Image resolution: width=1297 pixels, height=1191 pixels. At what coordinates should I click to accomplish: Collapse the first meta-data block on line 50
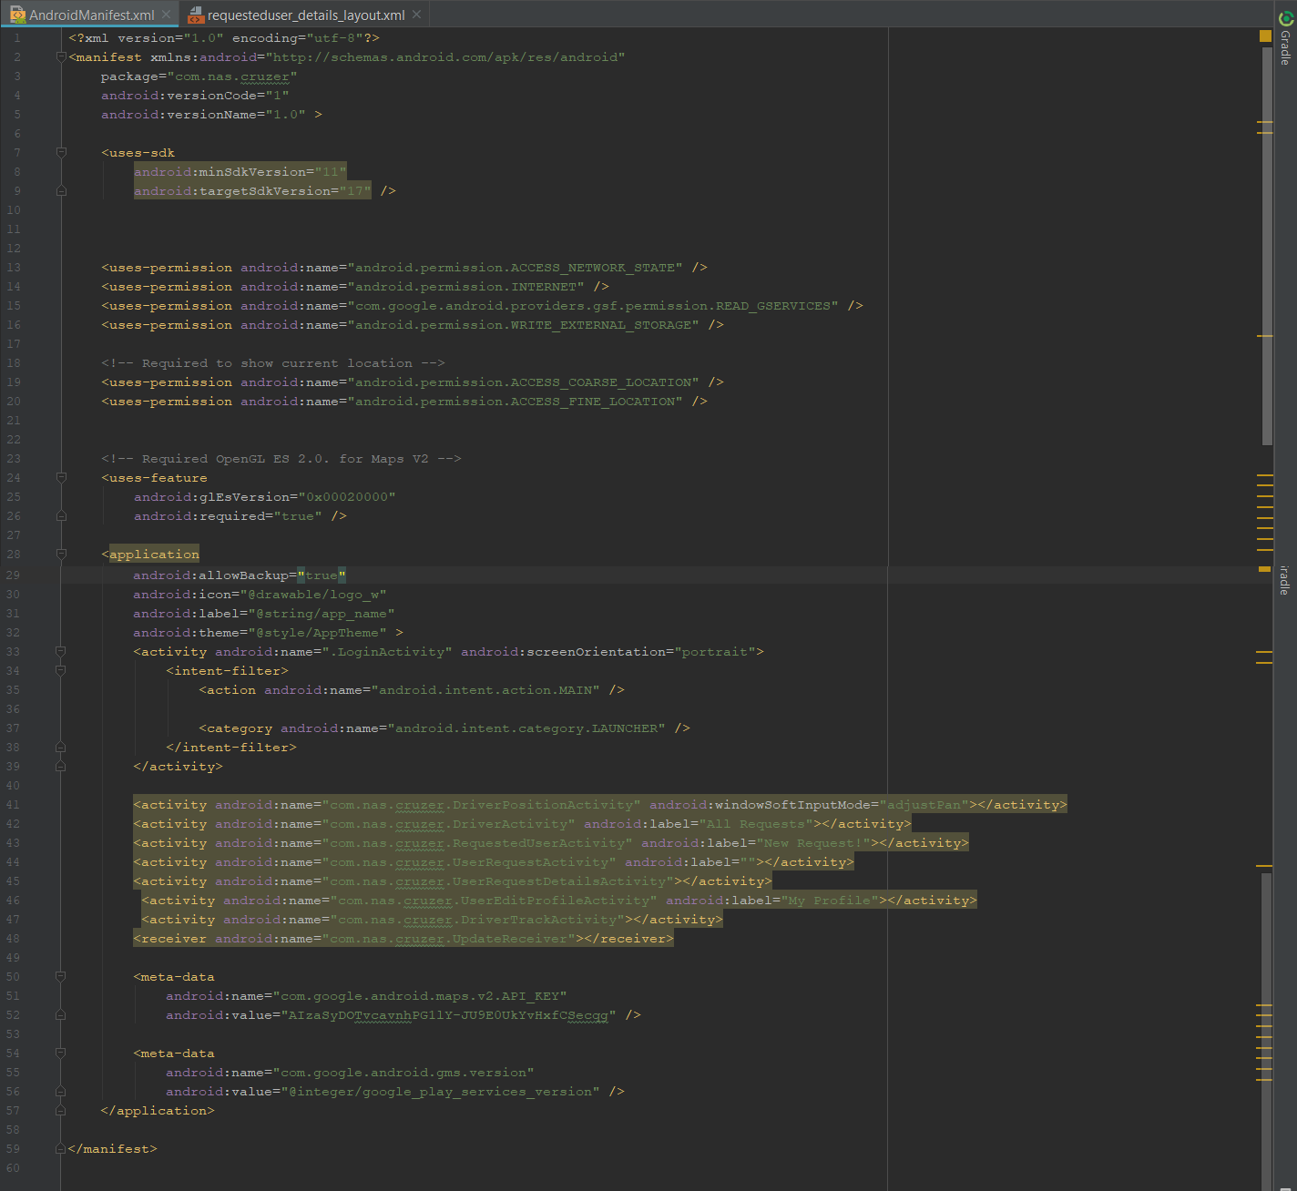(x=61, y=976)
